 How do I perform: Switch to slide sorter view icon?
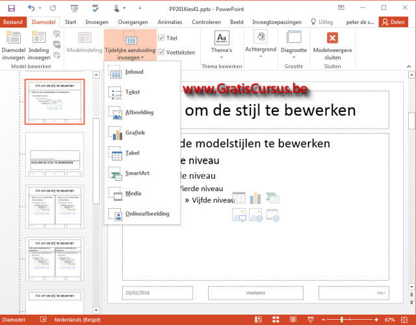tap(276, 320)
